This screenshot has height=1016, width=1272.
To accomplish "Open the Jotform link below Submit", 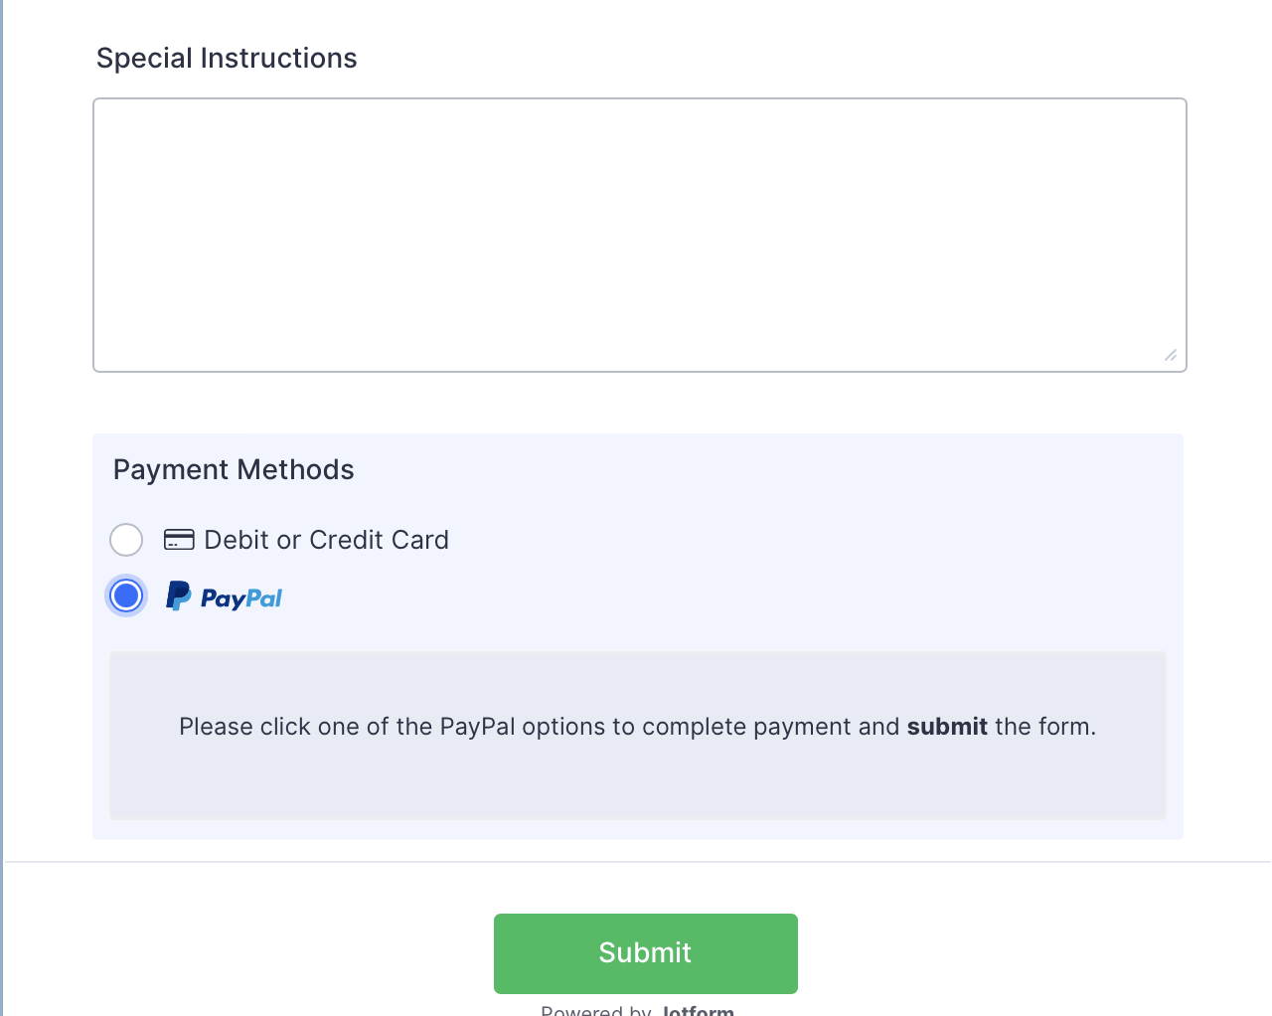I will tap(698, 1010).
